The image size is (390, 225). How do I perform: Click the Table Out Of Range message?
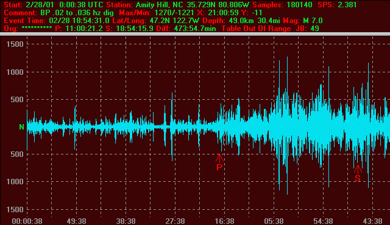point(257,29)
